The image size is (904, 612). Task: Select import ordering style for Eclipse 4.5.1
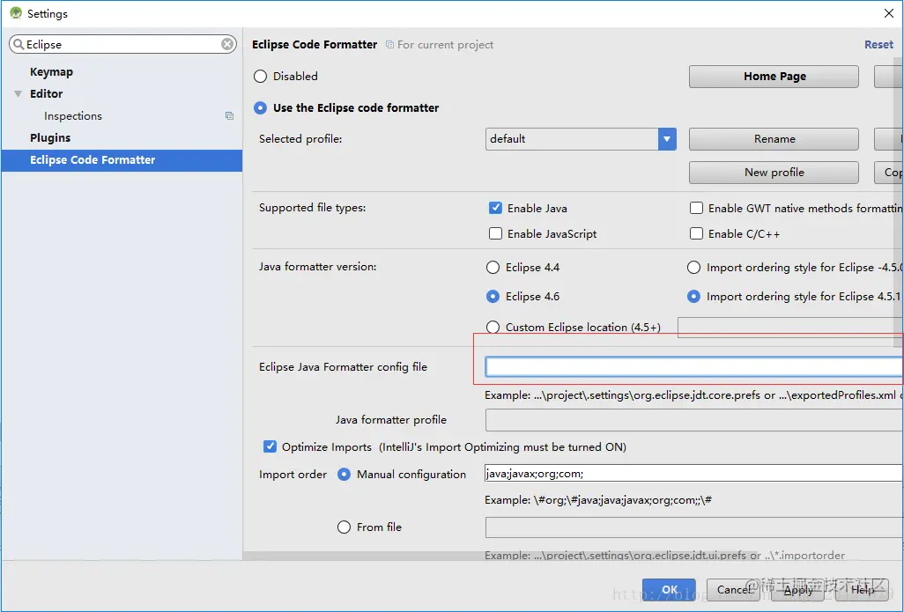(693, 296)
